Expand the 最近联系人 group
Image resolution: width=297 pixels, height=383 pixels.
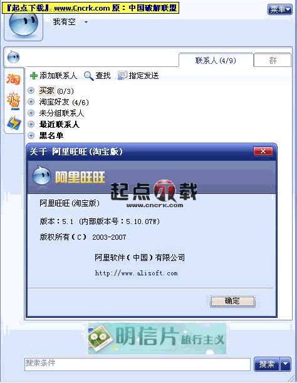31,124
